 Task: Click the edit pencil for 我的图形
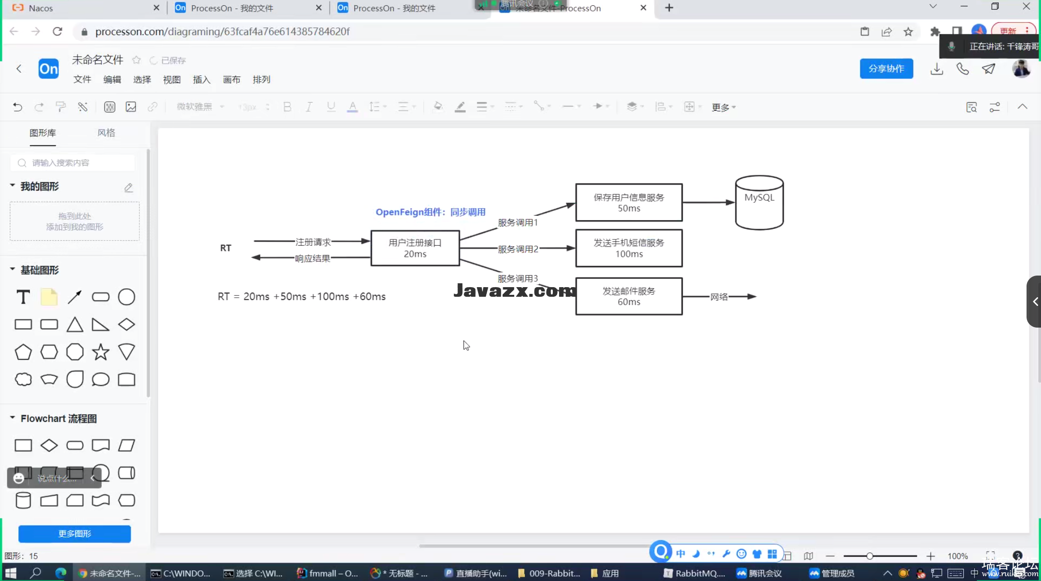point(128,187)
